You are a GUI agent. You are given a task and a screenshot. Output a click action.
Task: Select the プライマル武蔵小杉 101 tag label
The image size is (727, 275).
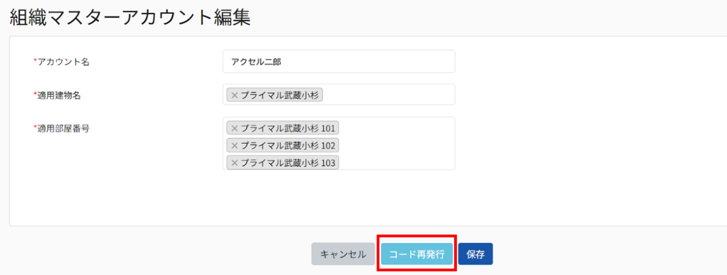(288, 128)
